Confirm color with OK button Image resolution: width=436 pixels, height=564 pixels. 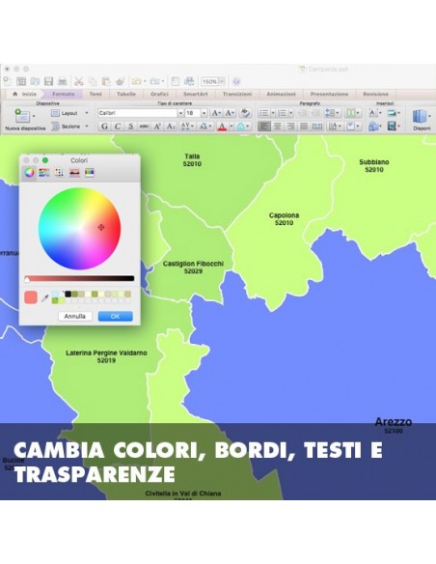116,316
